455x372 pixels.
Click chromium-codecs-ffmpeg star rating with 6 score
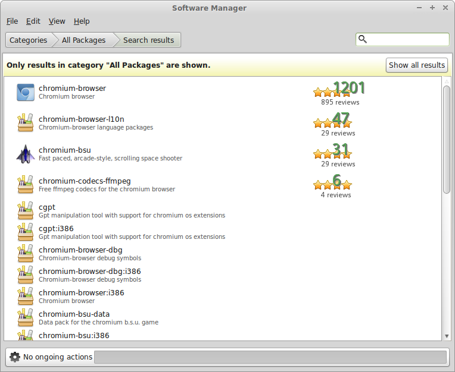[x=332, y=182]
